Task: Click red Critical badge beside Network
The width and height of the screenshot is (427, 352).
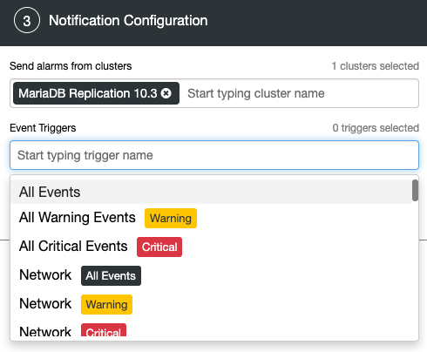Action: coord(104,330)
